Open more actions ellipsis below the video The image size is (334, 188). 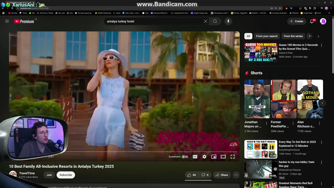[x=236, y=175]
